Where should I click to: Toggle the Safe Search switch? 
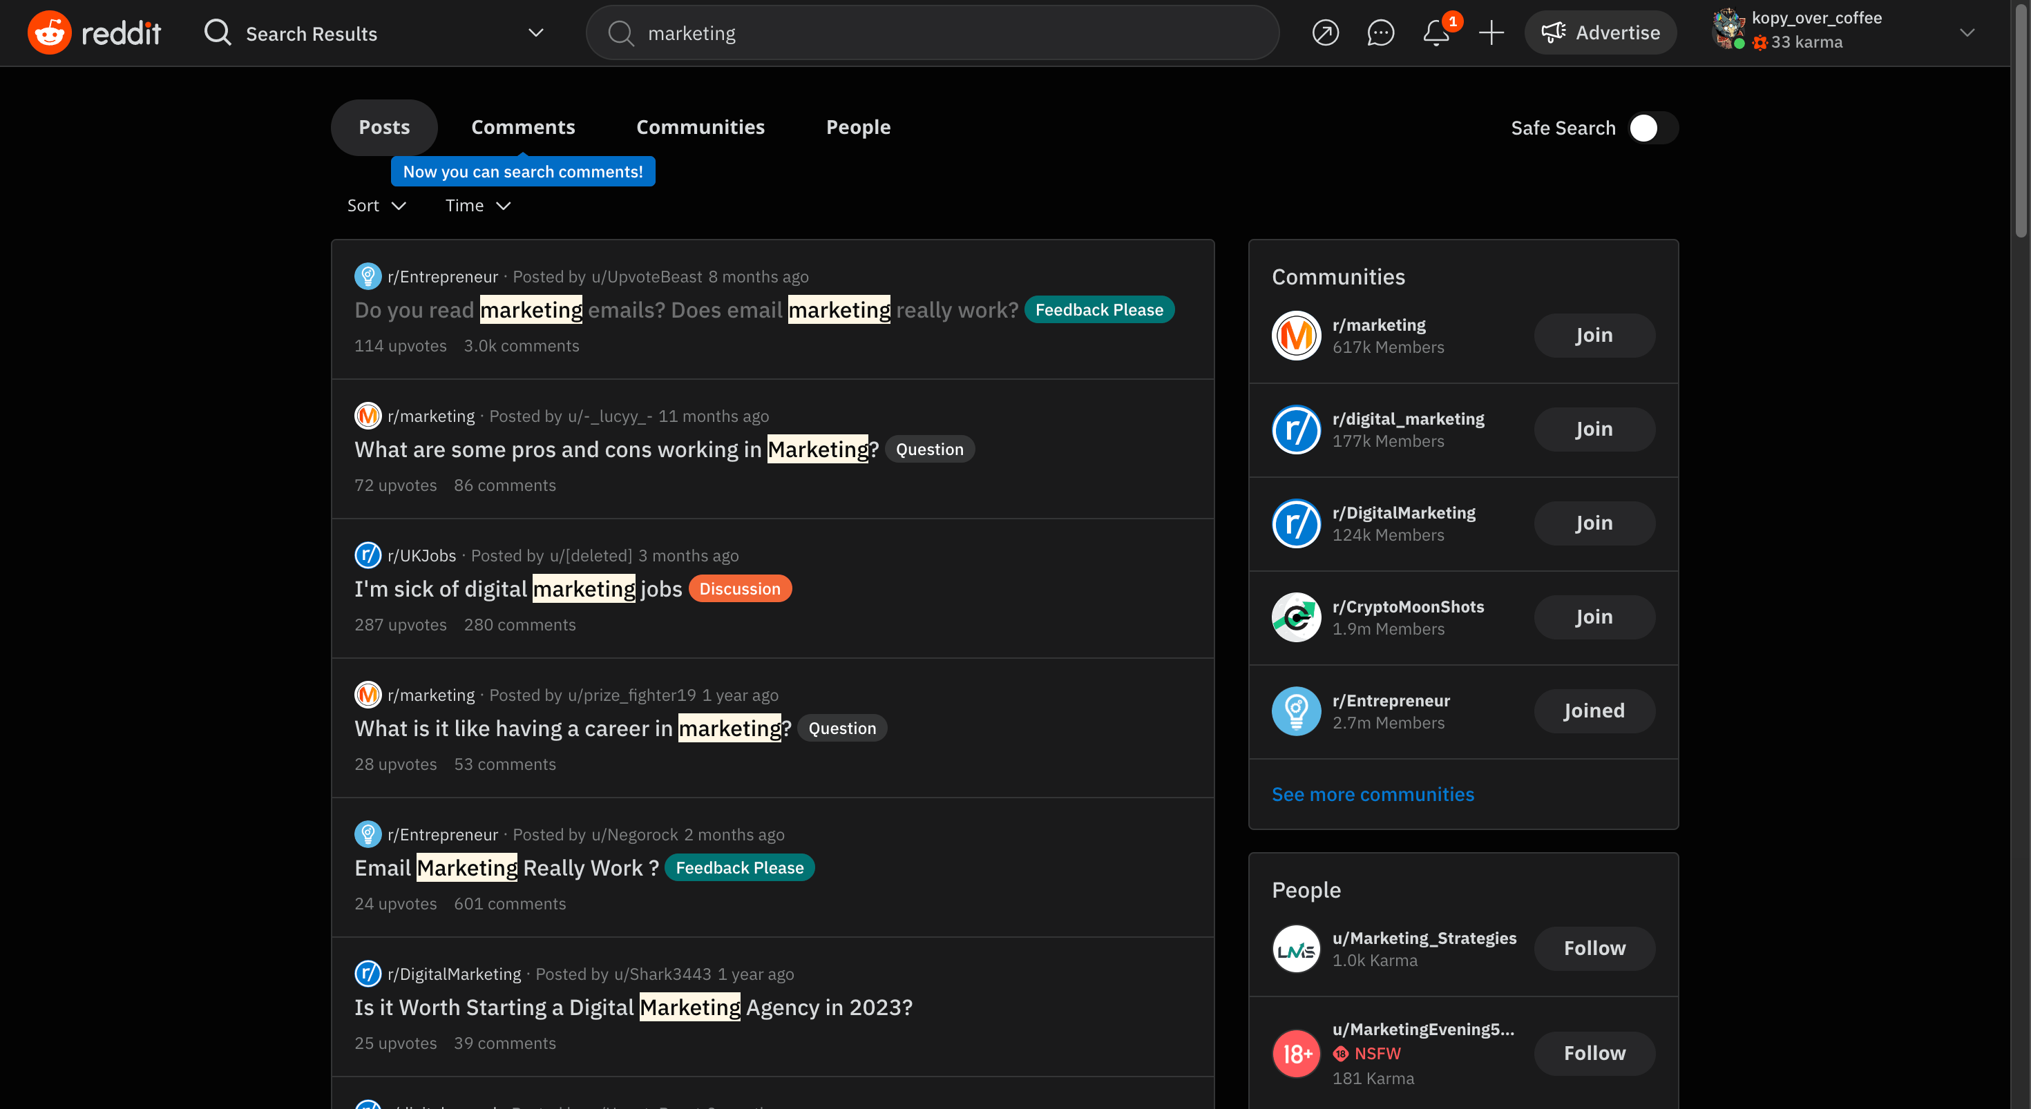click(x=1652, y=128)
